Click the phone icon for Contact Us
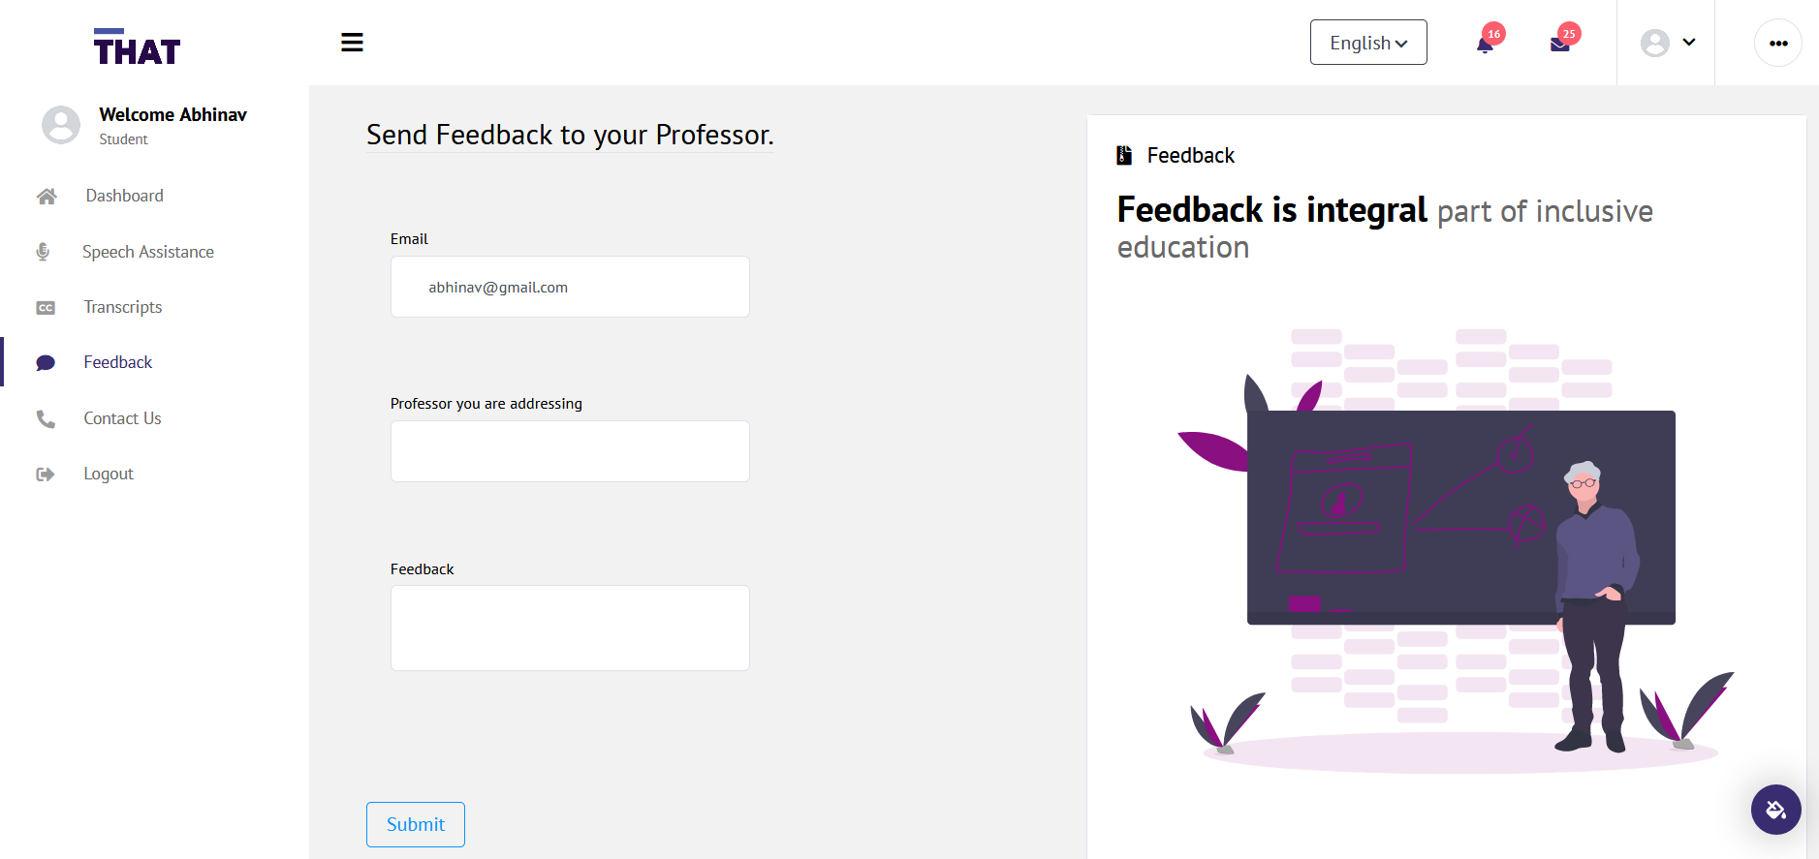This screenshot has width=1819, height=859. point(46,419)
